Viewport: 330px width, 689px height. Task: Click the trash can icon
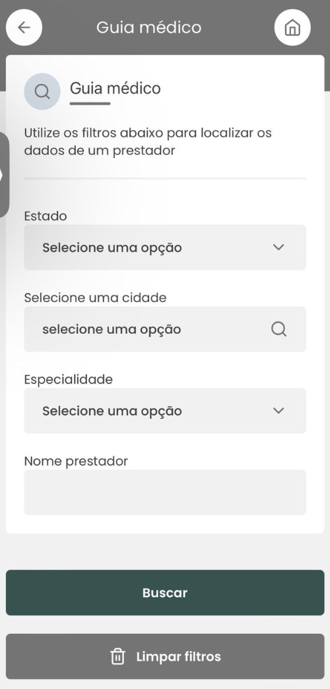pyautogui.click(x=117, y=657)
